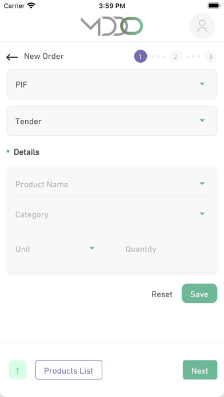Image resolution: width=224 pixels, height=397 pixels.
Task: Click the green Save button
Action: click(199, 293)
